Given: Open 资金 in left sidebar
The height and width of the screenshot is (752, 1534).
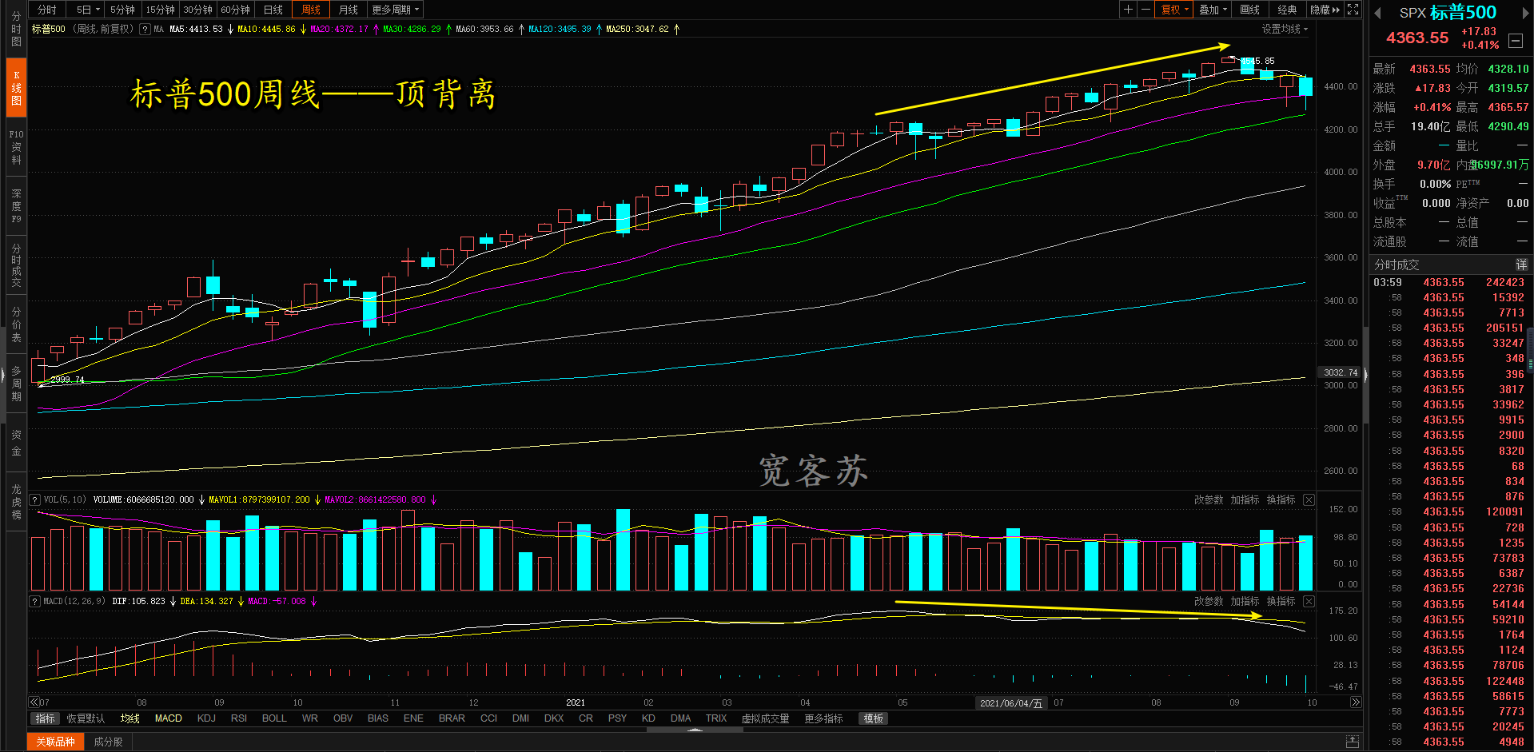Looking at the screenshot, I should [16, 442].
